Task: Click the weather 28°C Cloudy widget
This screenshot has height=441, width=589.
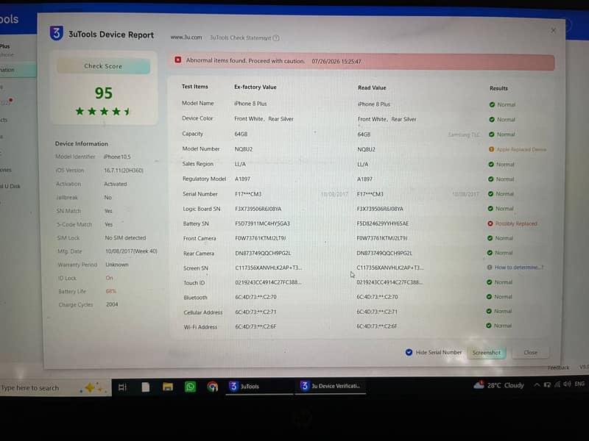Action: click(x=498, y=385)
